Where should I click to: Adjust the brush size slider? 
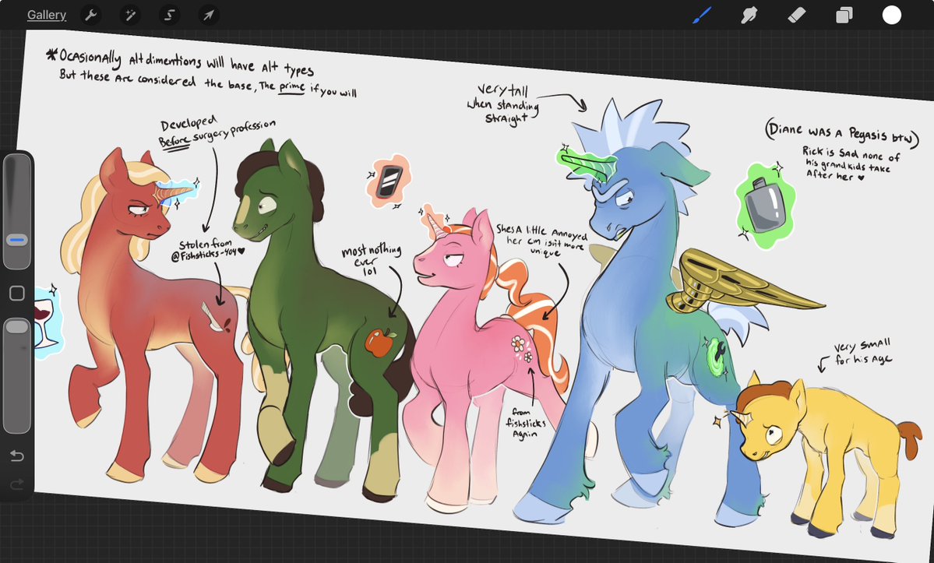coord(16,211)
